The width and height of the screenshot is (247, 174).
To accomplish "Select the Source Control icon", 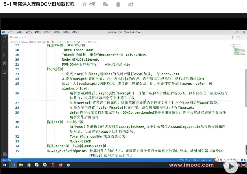I will pos(5,55).
